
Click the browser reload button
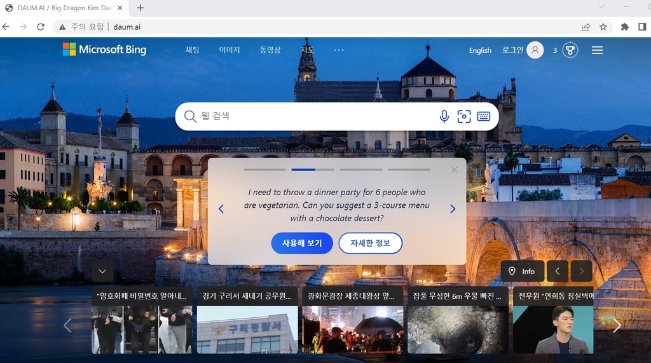tap(41, 27)
